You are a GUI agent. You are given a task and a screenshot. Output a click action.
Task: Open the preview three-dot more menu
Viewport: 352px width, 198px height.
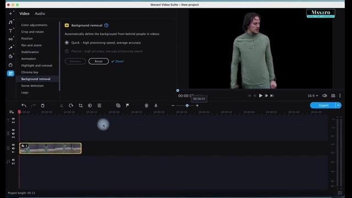pos(340,96)
